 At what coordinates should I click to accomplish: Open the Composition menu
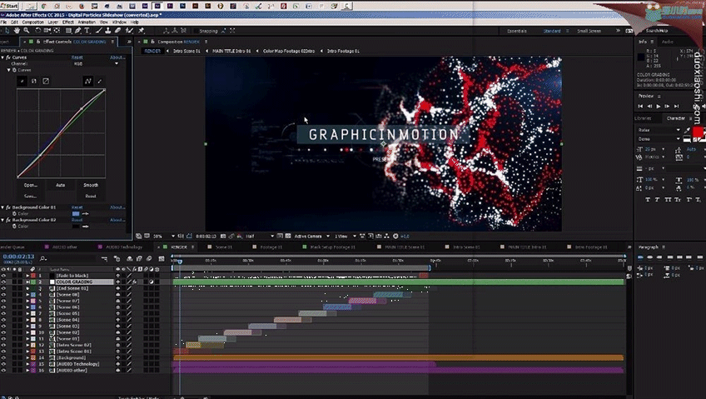32,22
